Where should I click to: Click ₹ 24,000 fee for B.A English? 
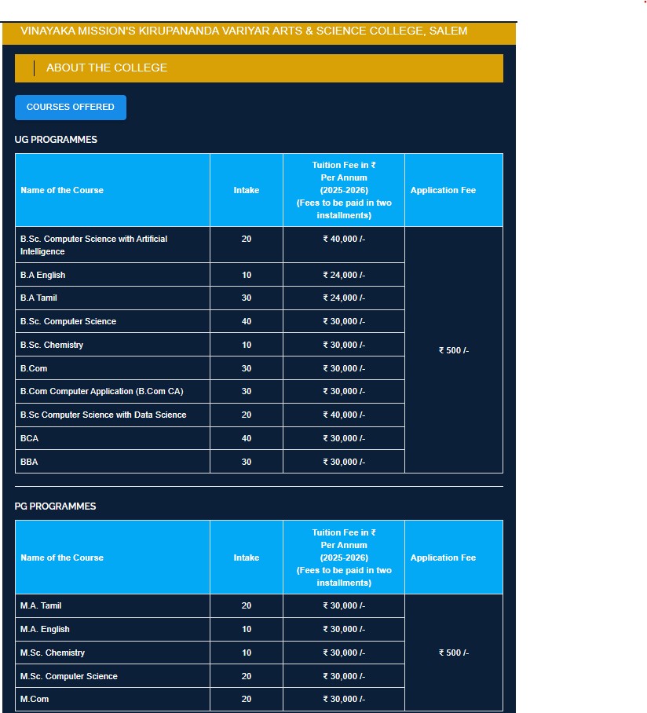(x=344, y=275)
